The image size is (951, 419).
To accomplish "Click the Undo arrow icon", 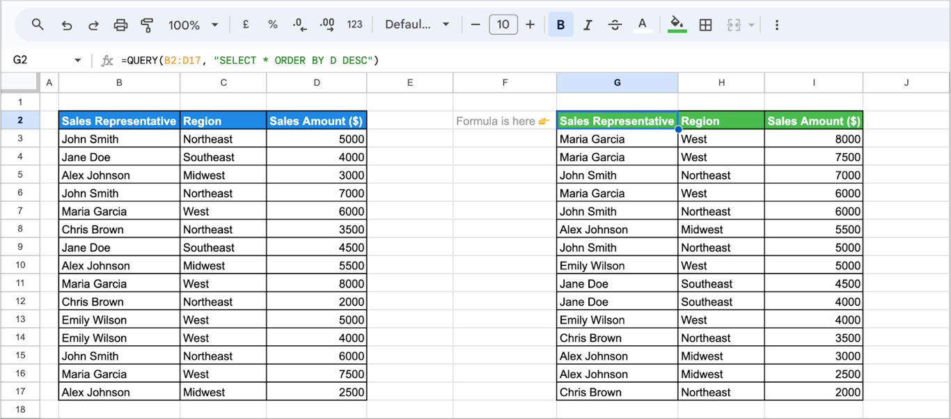I will pos(66,25).
